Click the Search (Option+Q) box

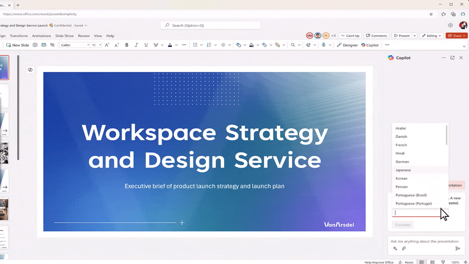point(211,25)
